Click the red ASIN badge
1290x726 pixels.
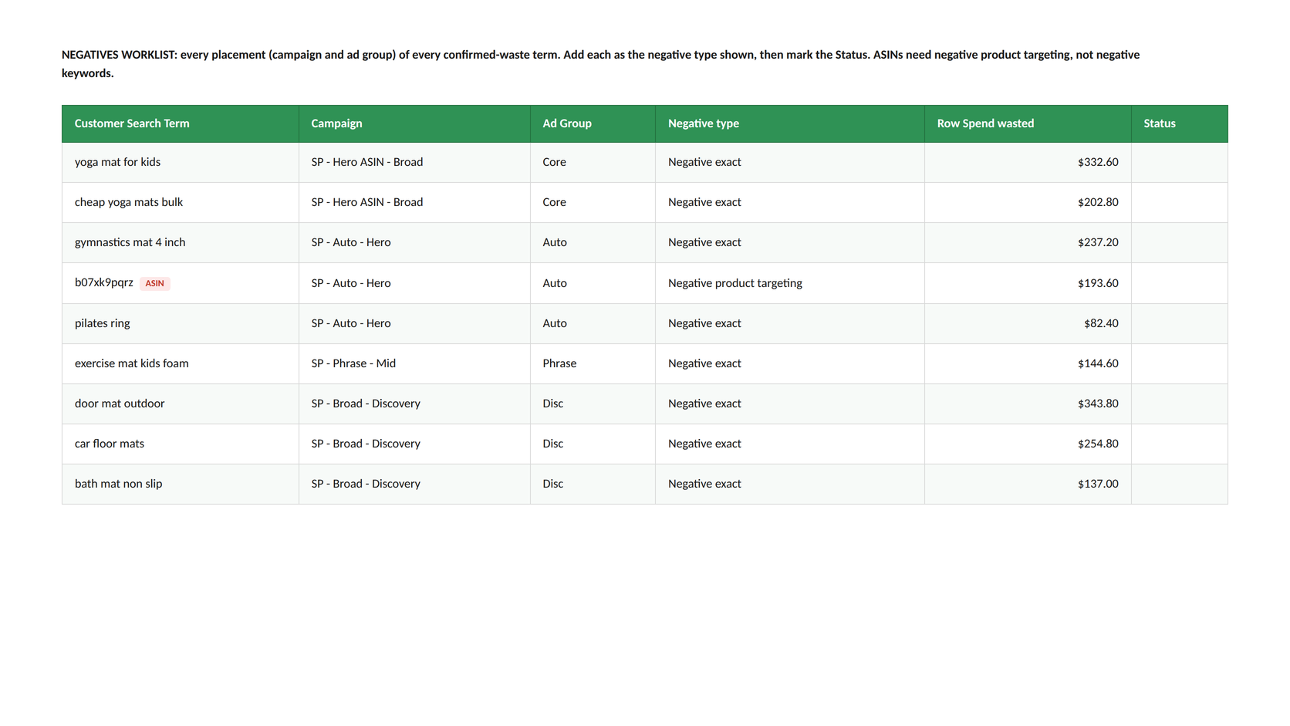[155, 283]
